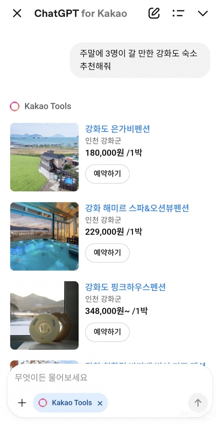Open the new chat compose icon
This screenshot has width=220, height=424.
point(154,13)
